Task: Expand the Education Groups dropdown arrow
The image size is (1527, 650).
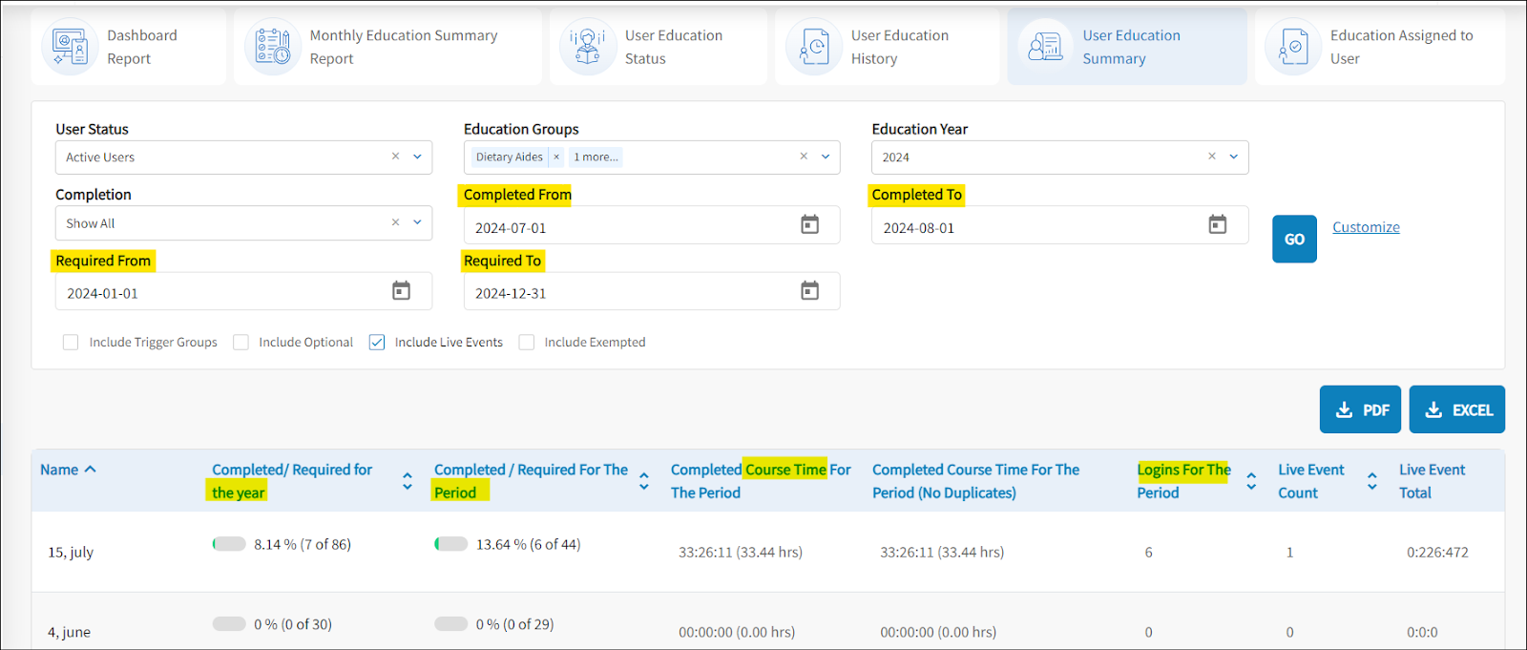Action: 826,157
